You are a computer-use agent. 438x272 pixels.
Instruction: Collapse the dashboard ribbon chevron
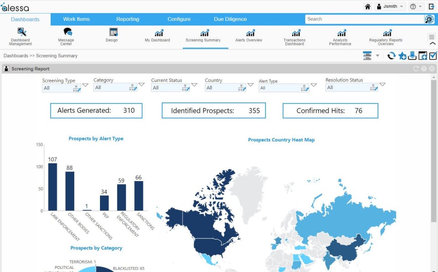pos(432,44)
